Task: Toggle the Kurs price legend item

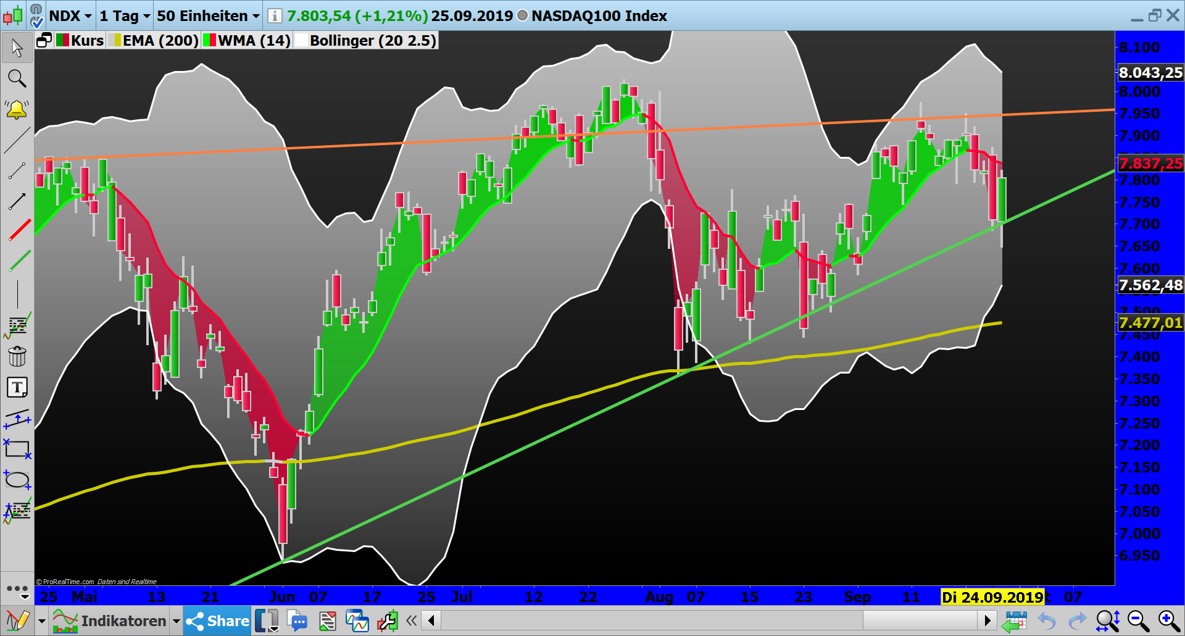Action: [80, 41]
